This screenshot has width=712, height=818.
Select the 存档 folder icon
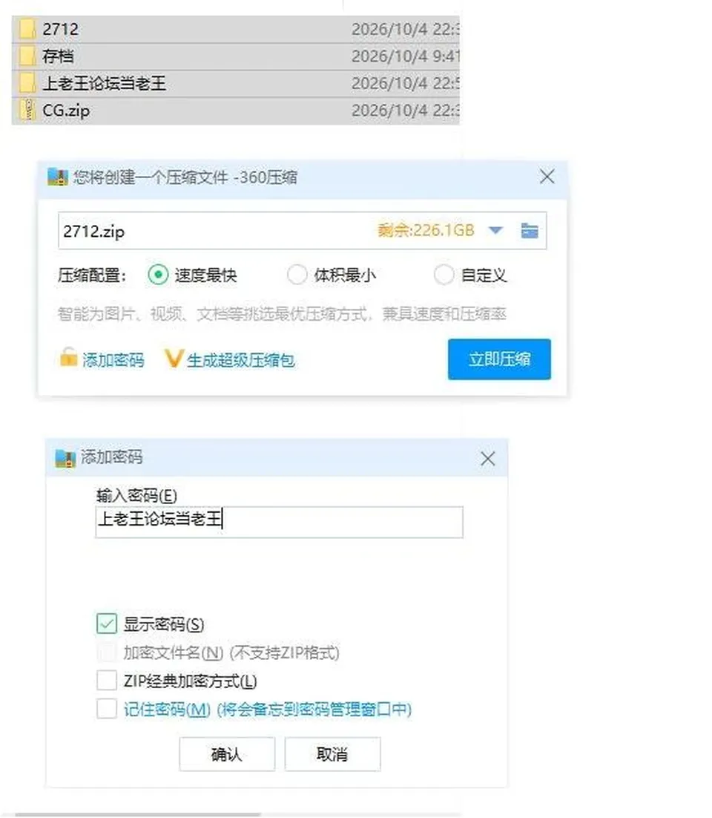click(x=27, y=56)
